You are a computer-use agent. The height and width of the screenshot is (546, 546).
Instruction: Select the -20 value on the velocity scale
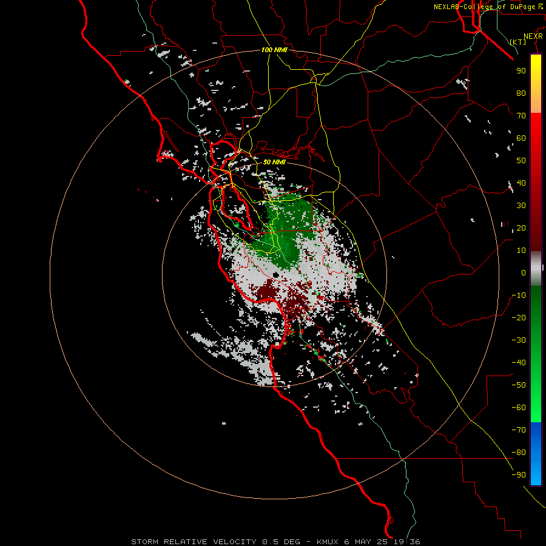[519, 317]
